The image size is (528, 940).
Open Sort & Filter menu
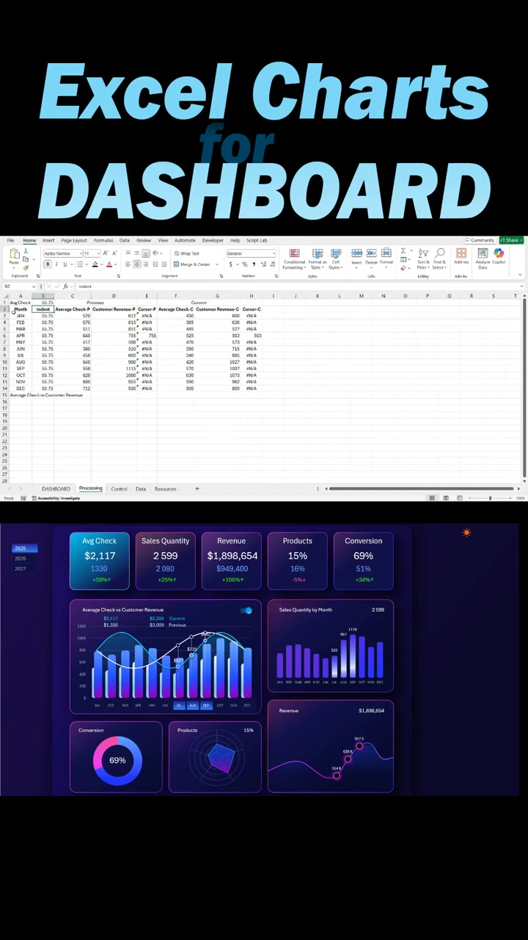(423, 258)
